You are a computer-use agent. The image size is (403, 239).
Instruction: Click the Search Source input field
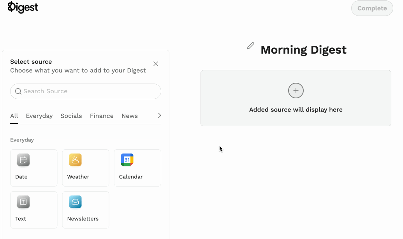tap(90, 91)
